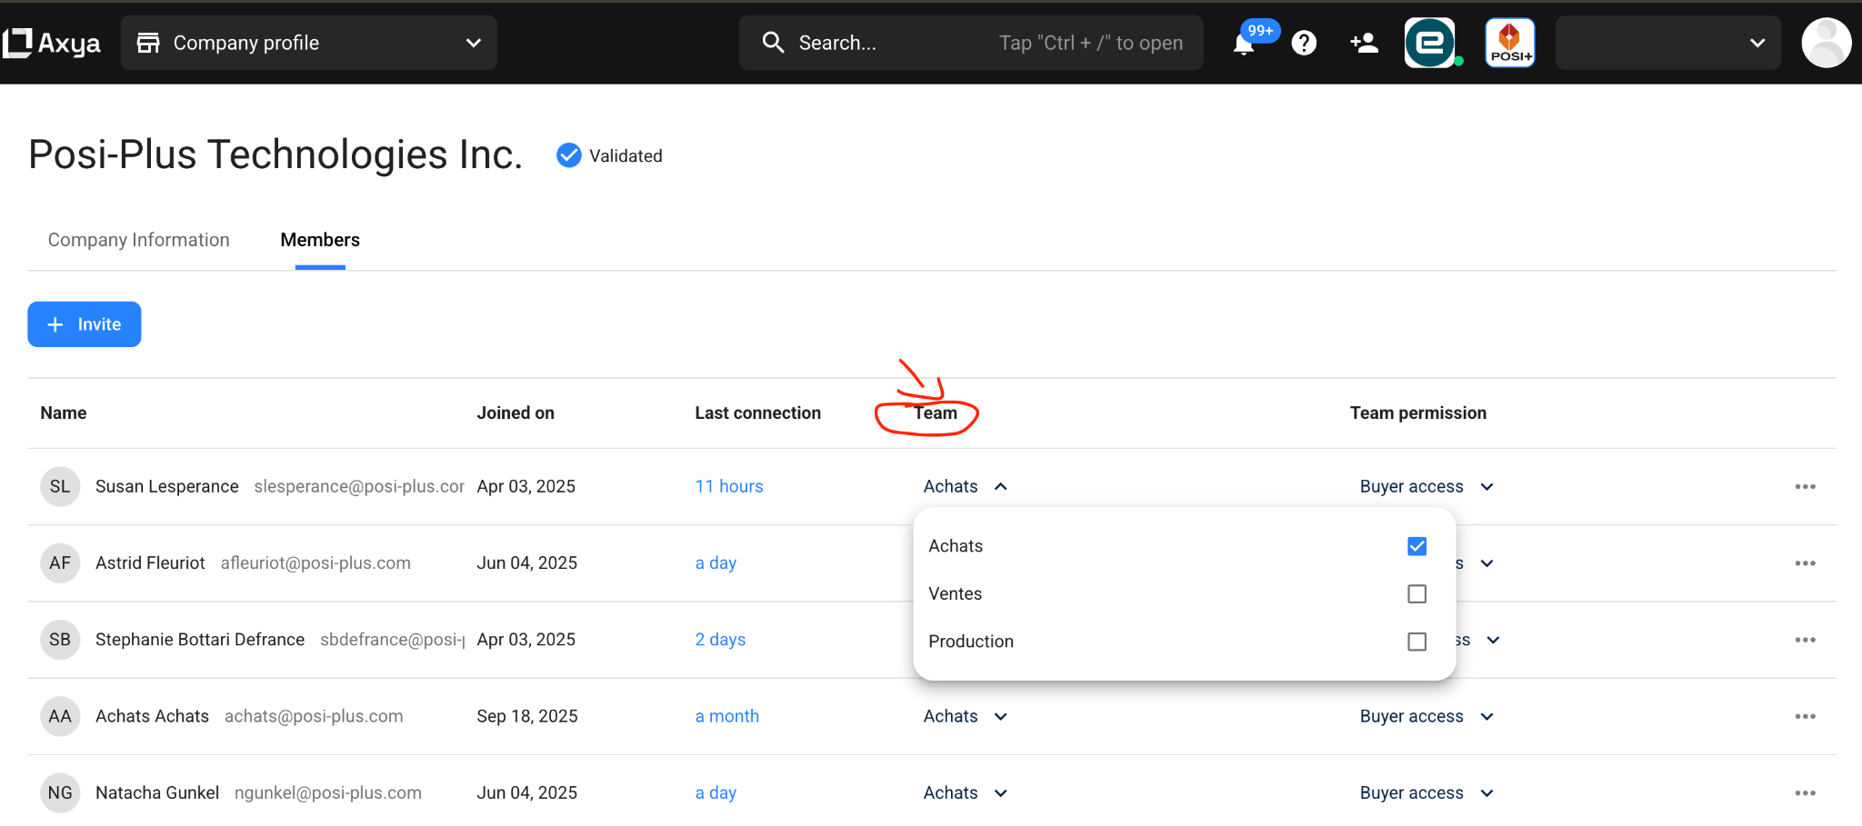Screen dimensions: 1862x826
Task: Click the help question mark icon
Action: coord(1304,43)
